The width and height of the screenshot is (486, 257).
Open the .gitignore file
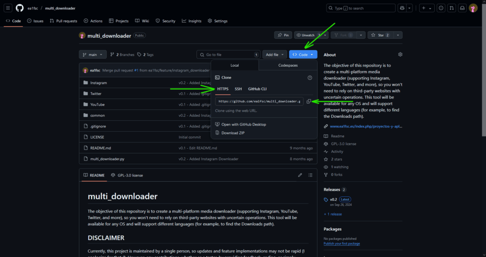click(98, 126)
